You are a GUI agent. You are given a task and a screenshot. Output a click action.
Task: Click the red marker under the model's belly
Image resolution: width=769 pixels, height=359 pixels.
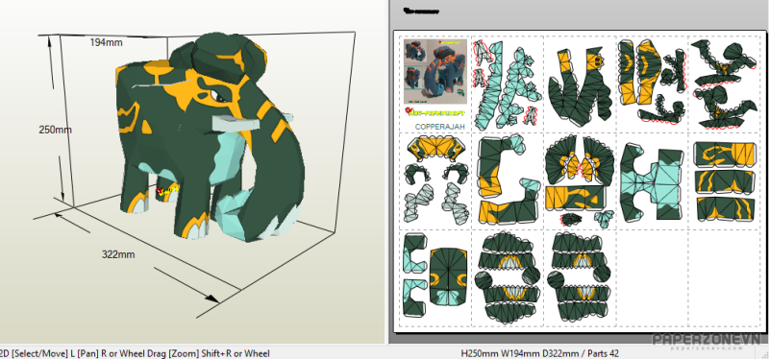tap(159, 193)
